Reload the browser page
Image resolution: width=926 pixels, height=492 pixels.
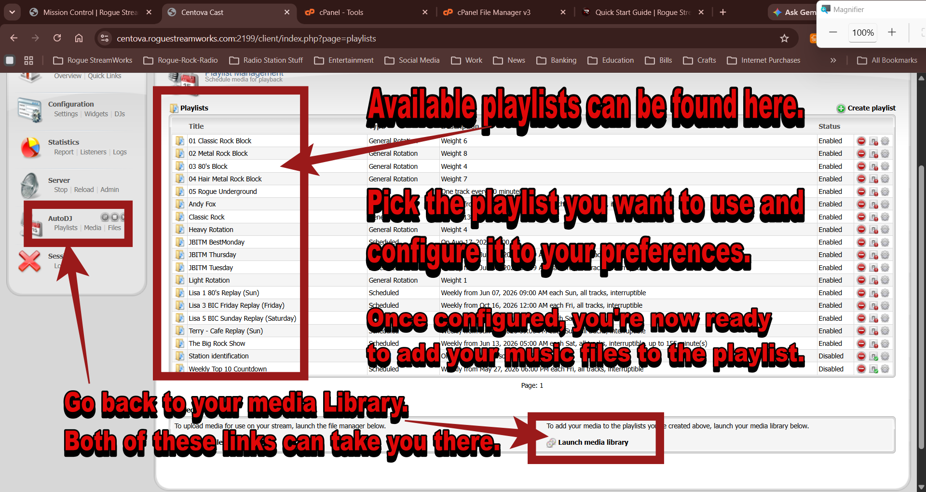tap(57, 38)
